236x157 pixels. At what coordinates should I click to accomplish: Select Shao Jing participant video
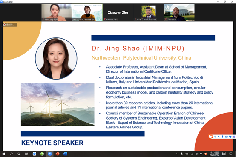pos(57,12)
